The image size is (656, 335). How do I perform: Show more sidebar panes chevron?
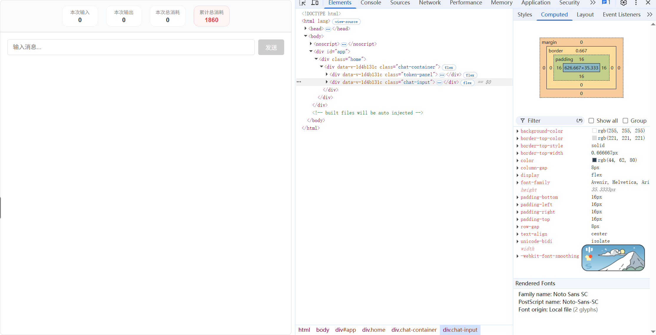pyautogui.click(x=650, y=15)
